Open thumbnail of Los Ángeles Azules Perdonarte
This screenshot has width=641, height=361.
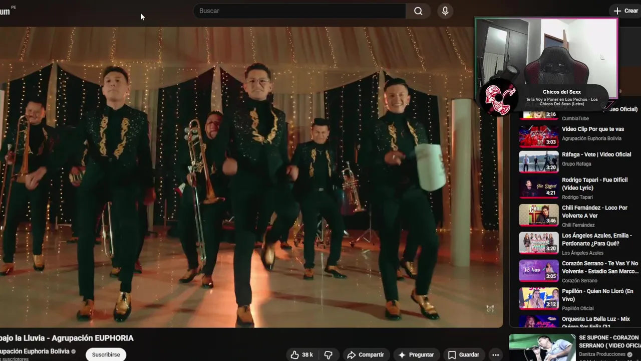click(539, 243)
